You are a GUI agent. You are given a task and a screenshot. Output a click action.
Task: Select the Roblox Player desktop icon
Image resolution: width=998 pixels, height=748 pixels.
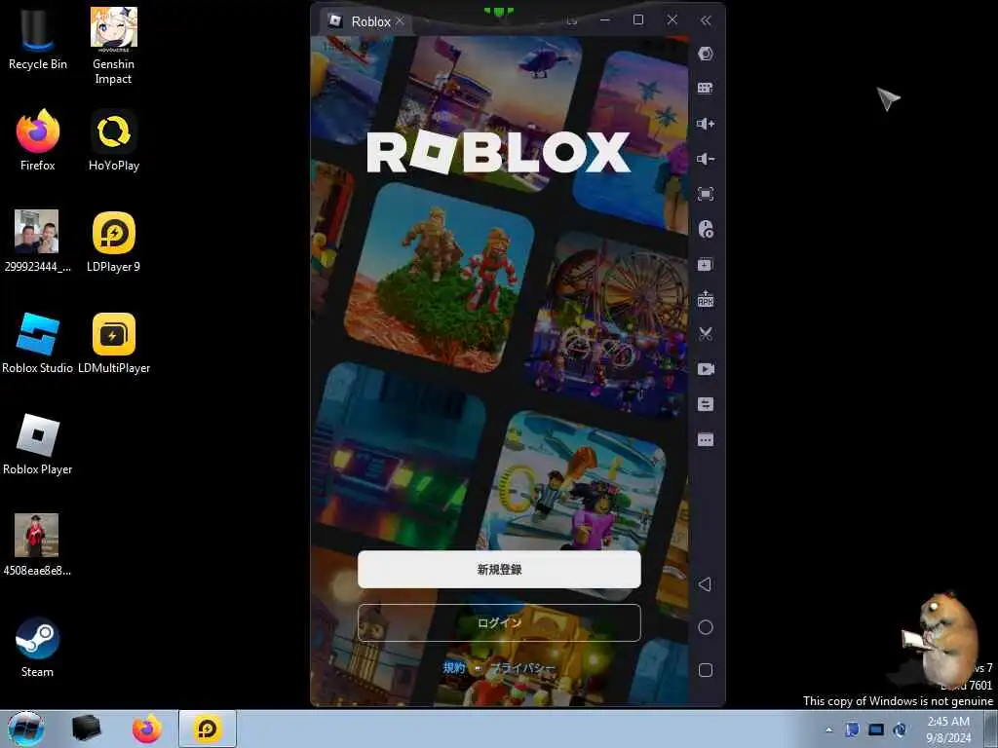[x=38, y=444]
